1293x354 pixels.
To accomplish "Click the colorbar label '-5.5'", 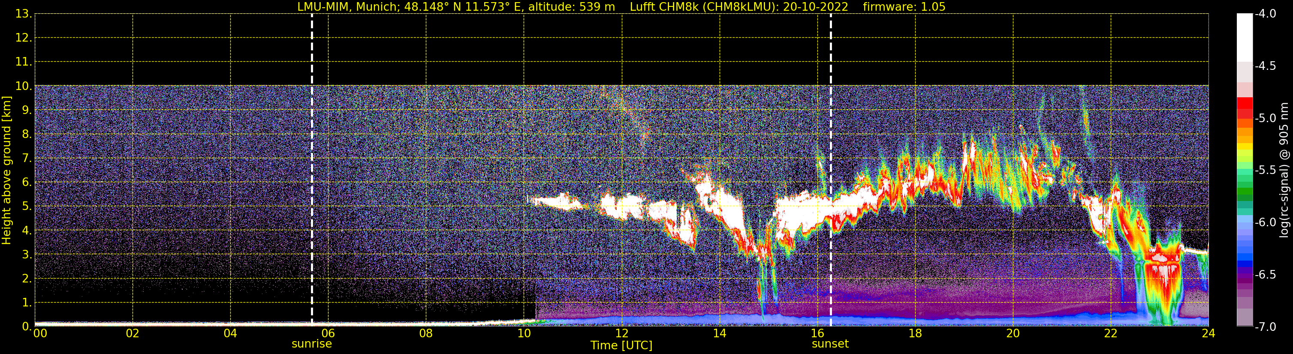I will pos(1266,171).
